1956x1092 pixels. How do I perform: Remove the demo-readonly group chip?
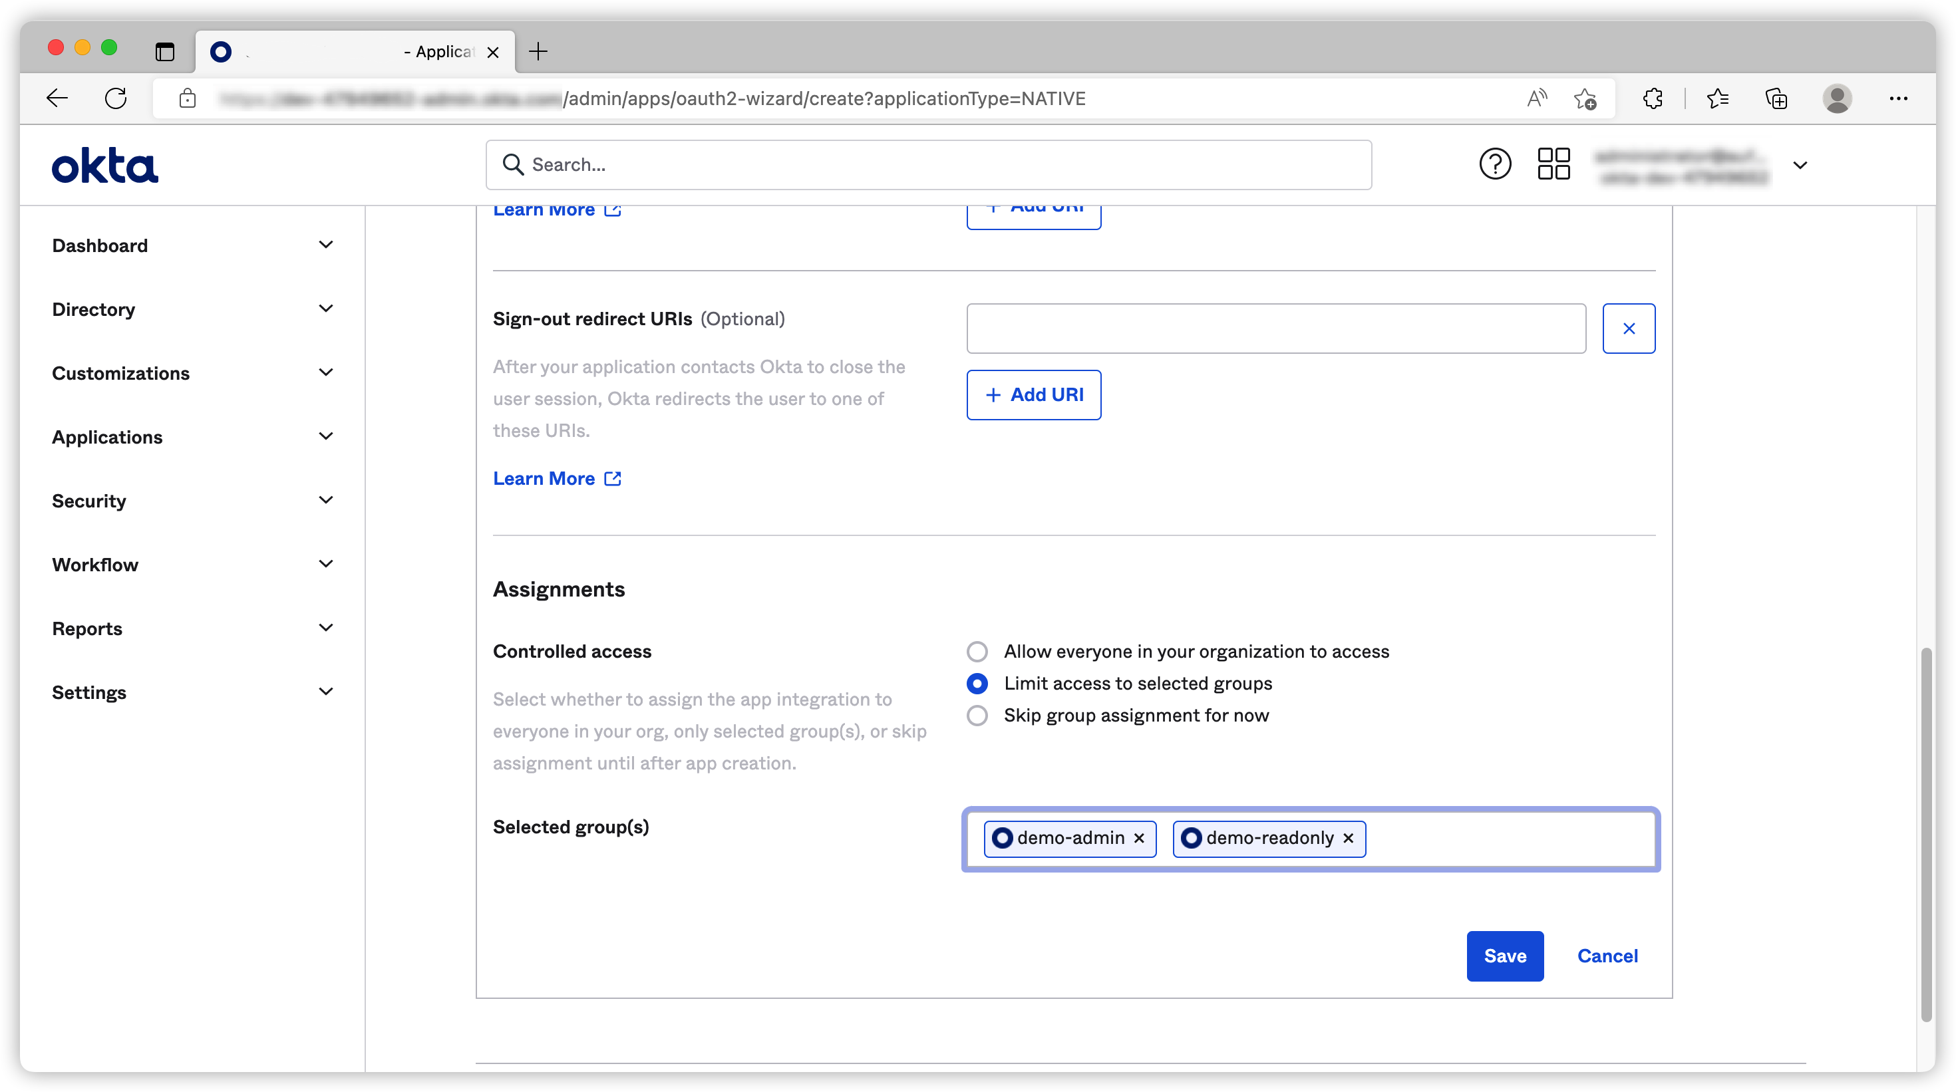(1348, 839)
